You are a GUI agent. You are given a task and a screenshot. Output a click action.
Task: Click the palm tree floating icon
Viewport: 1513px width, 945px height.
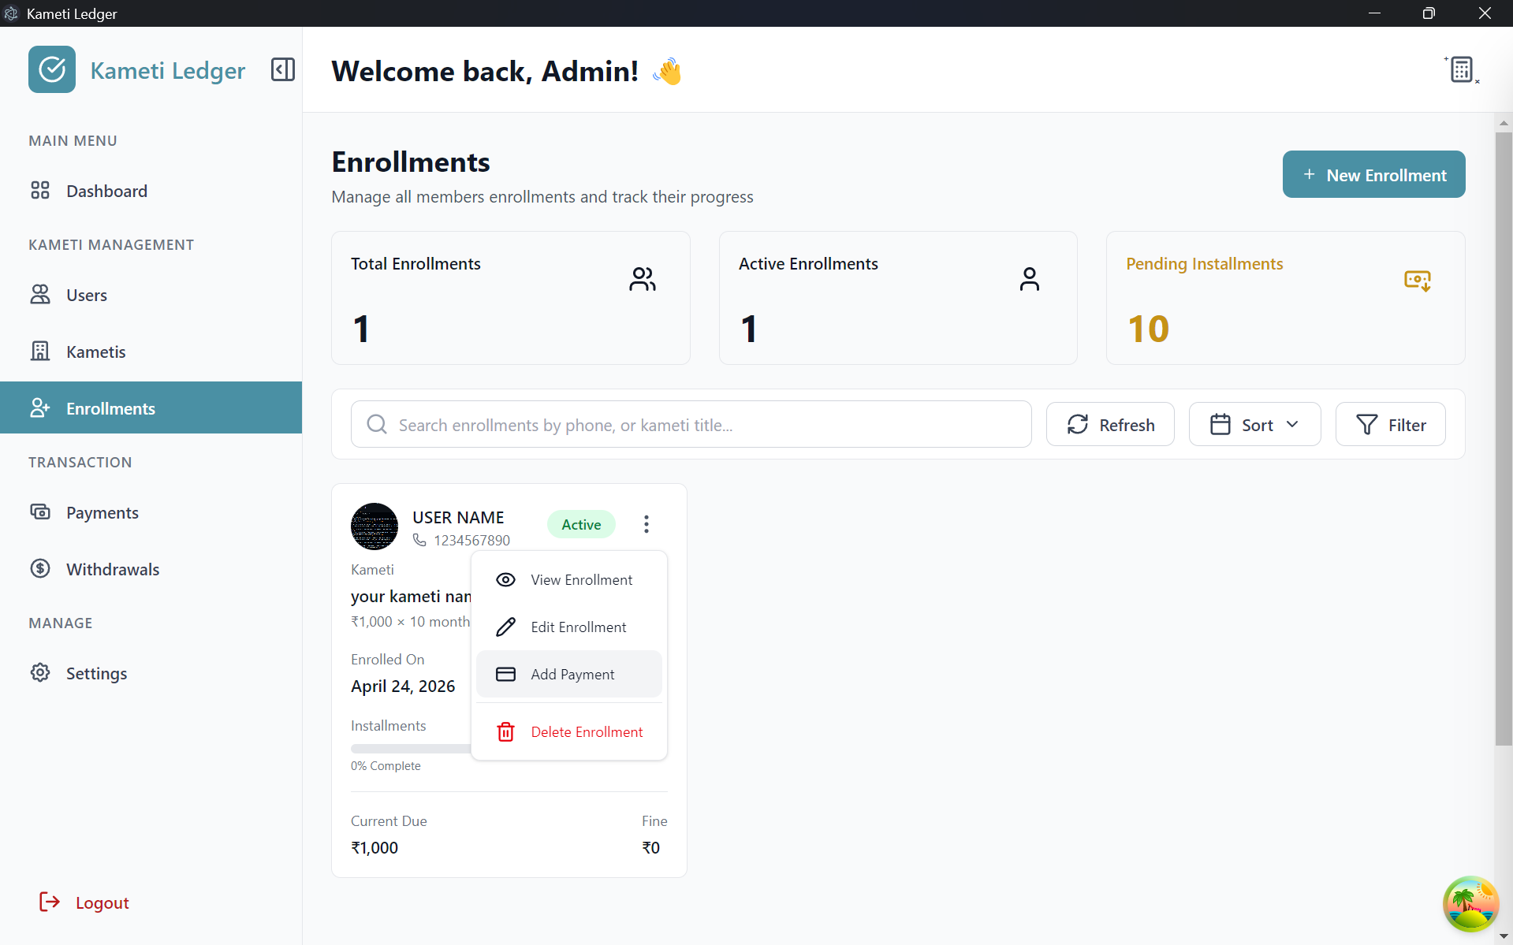(x=1470, y=903)
